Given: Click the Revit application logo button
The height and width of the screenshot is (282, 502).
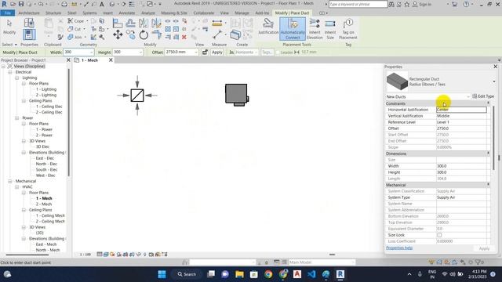Looking at the screenshot, I should coord(4,4).
